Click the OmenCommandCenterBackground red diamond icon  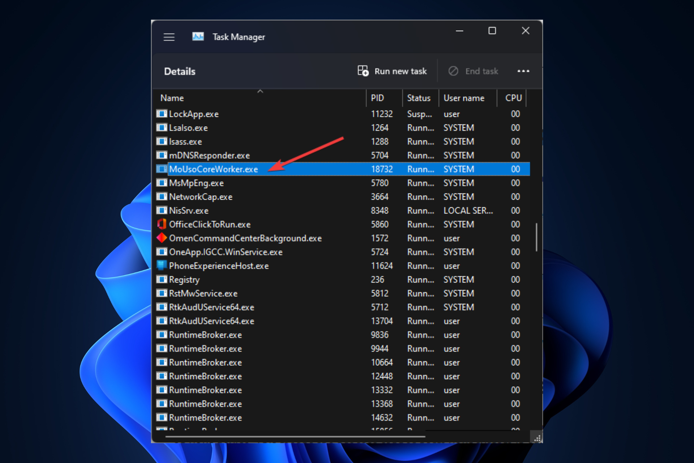click(162, 238)
